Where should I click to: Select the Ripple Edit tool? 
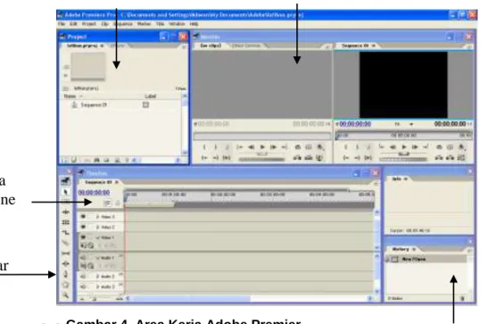point(65,212)
